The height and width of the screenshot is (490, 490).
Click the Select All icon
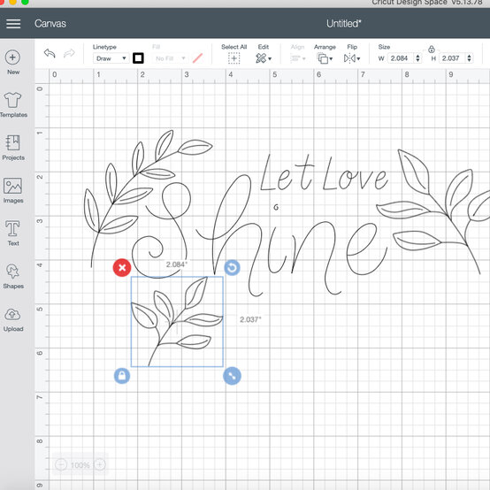click(x=234, y=58)
